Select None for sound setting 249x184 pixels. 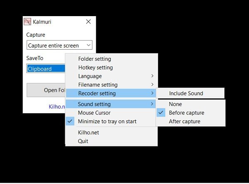point(175,104)
